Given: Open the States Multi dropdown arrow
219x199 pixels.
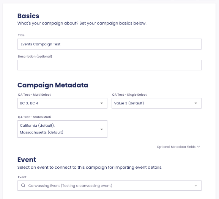Looking at the screenshot, I should click(102, 129).
